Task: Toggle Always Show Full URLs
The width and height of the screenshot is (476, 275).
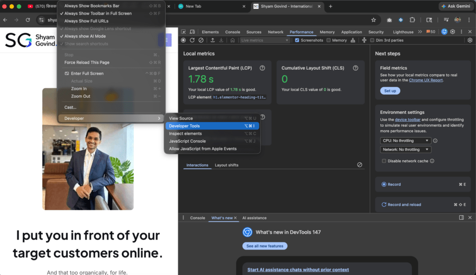Action: pos(111,21)
